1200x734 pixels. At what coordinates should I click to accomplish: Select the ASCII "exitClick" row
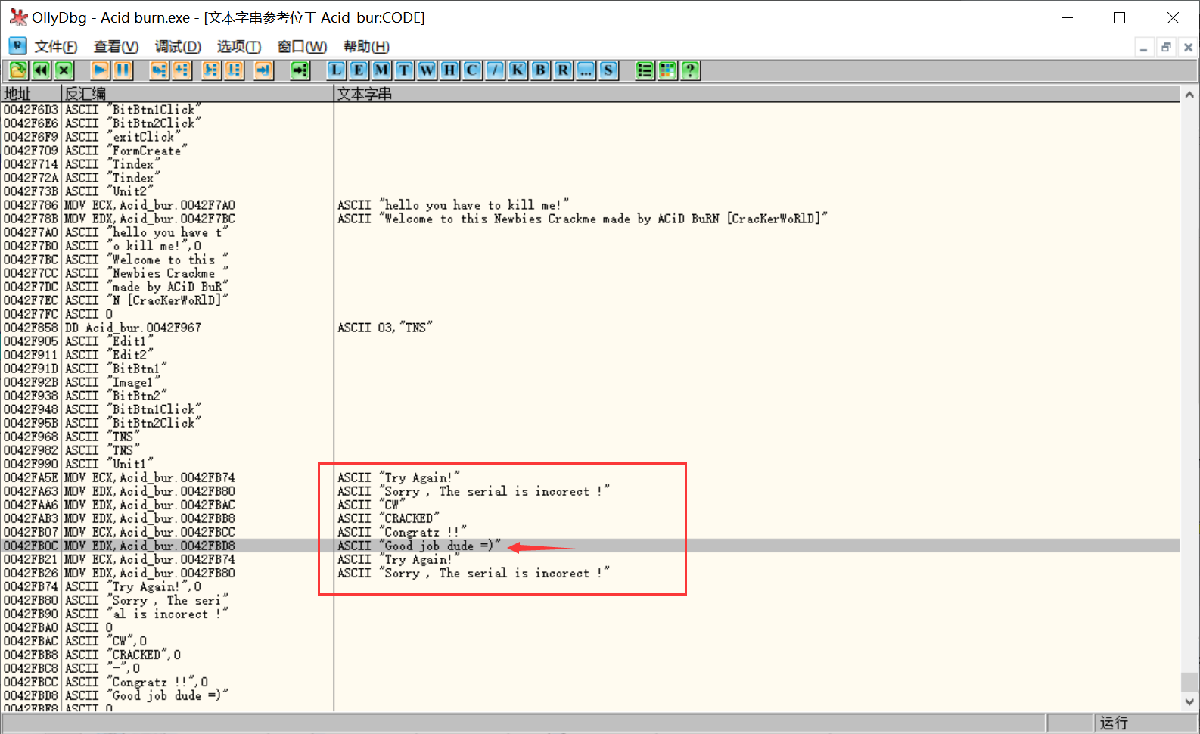click(590, 137)
